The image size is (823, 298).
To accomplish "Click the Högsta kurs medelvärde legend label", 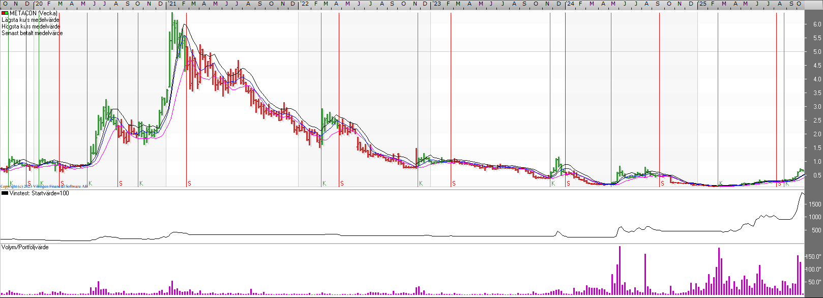I will point(31,26).
